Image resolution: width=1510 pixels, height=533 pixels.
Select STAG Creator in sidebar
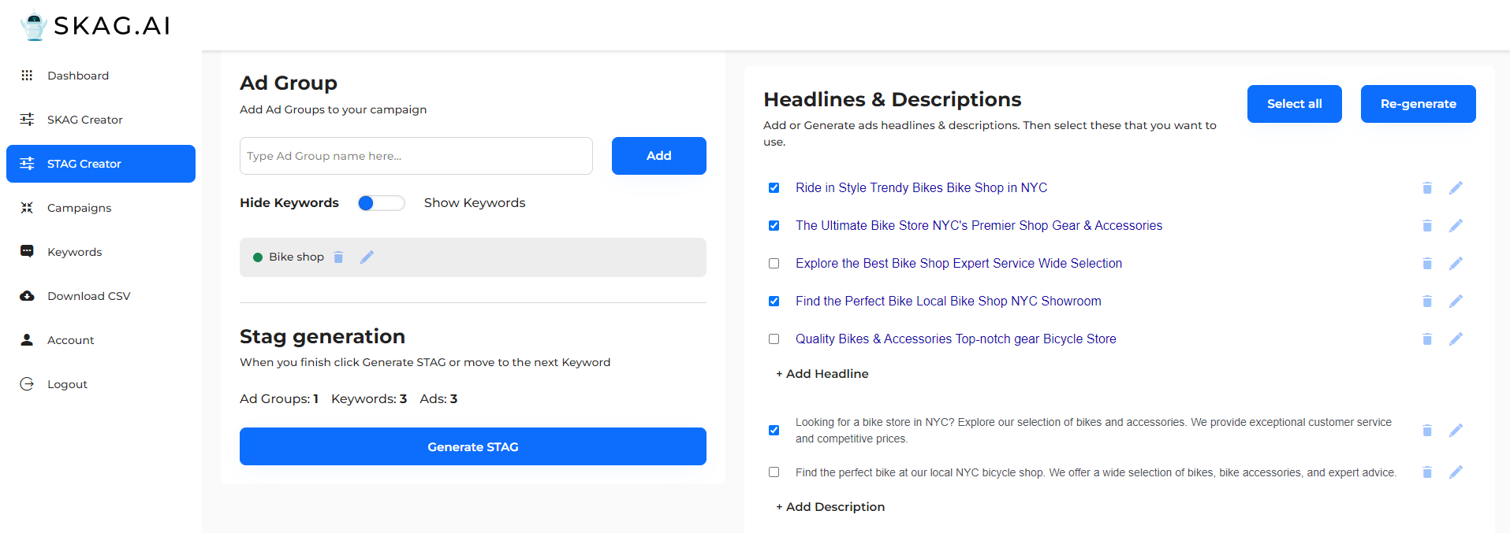[101, 164]
